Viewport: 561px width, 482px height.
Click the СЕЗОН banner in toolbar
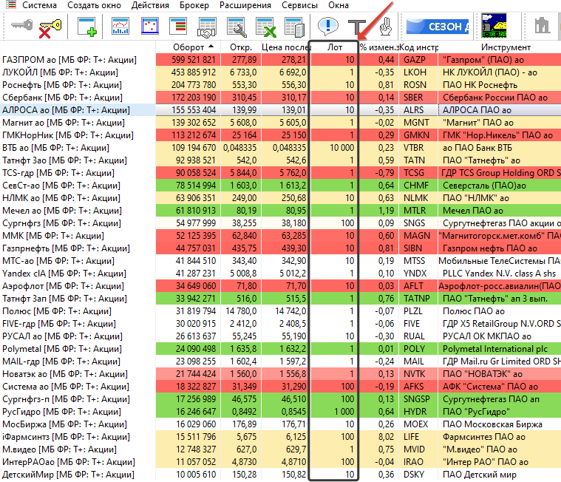436,27
